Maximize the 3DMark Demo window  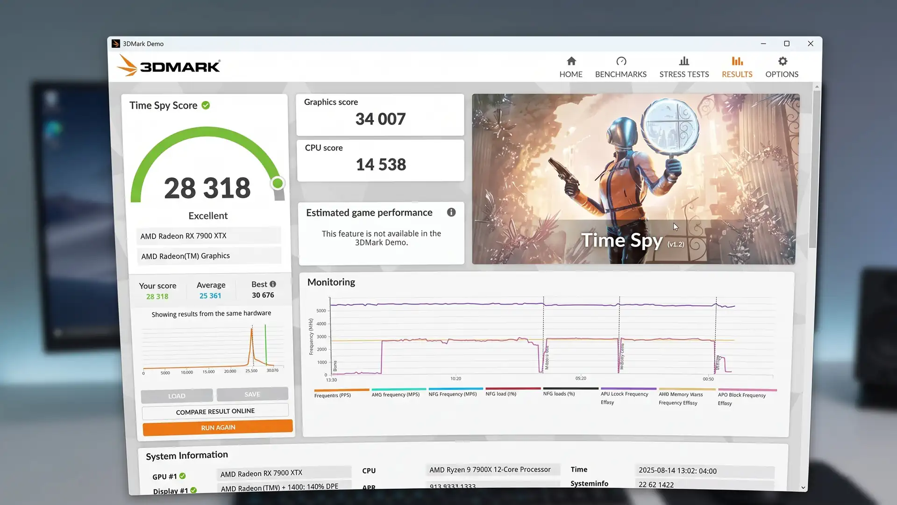pyautogui.click(x=787, y=43)
